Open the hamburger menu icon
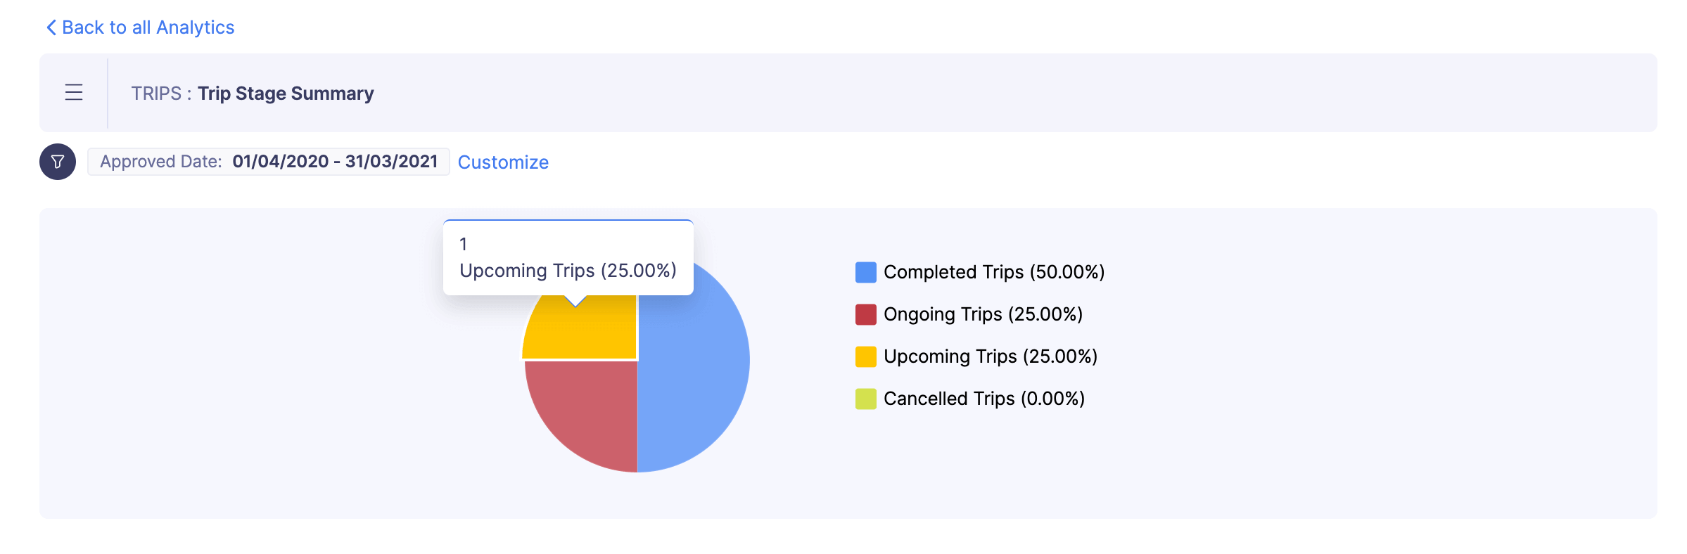 point(74,93)
